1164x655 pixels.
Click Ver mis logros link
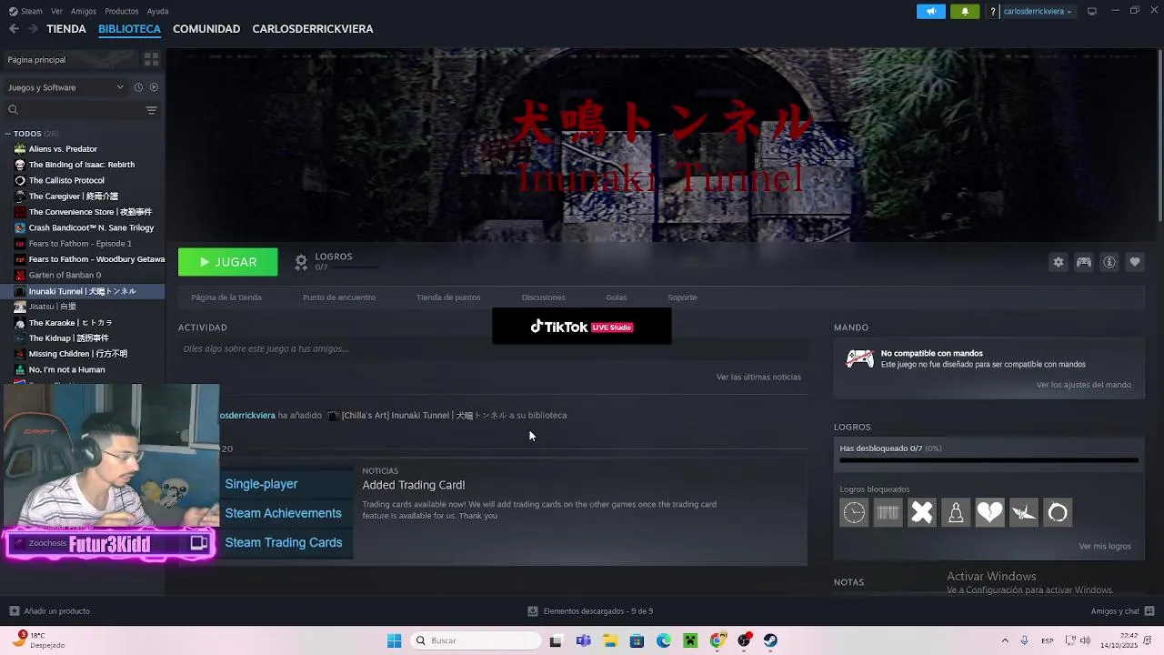click(1105, 546)
